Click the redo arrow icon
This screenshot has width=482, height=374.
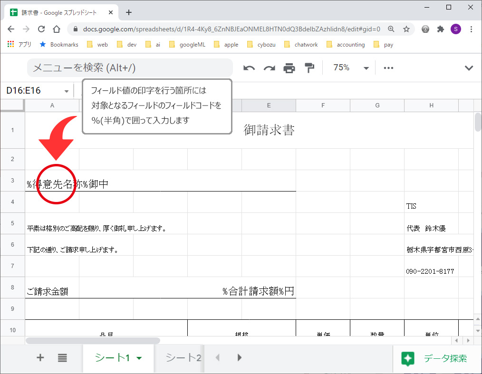point(270,68)
